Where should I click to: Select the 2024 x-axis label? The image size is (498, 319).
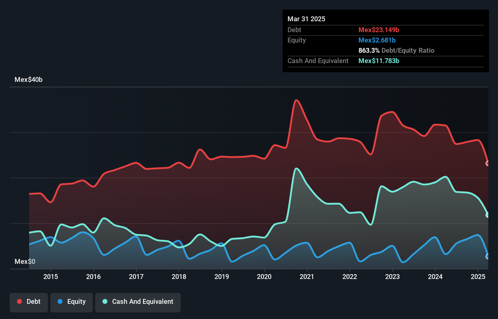435,277
